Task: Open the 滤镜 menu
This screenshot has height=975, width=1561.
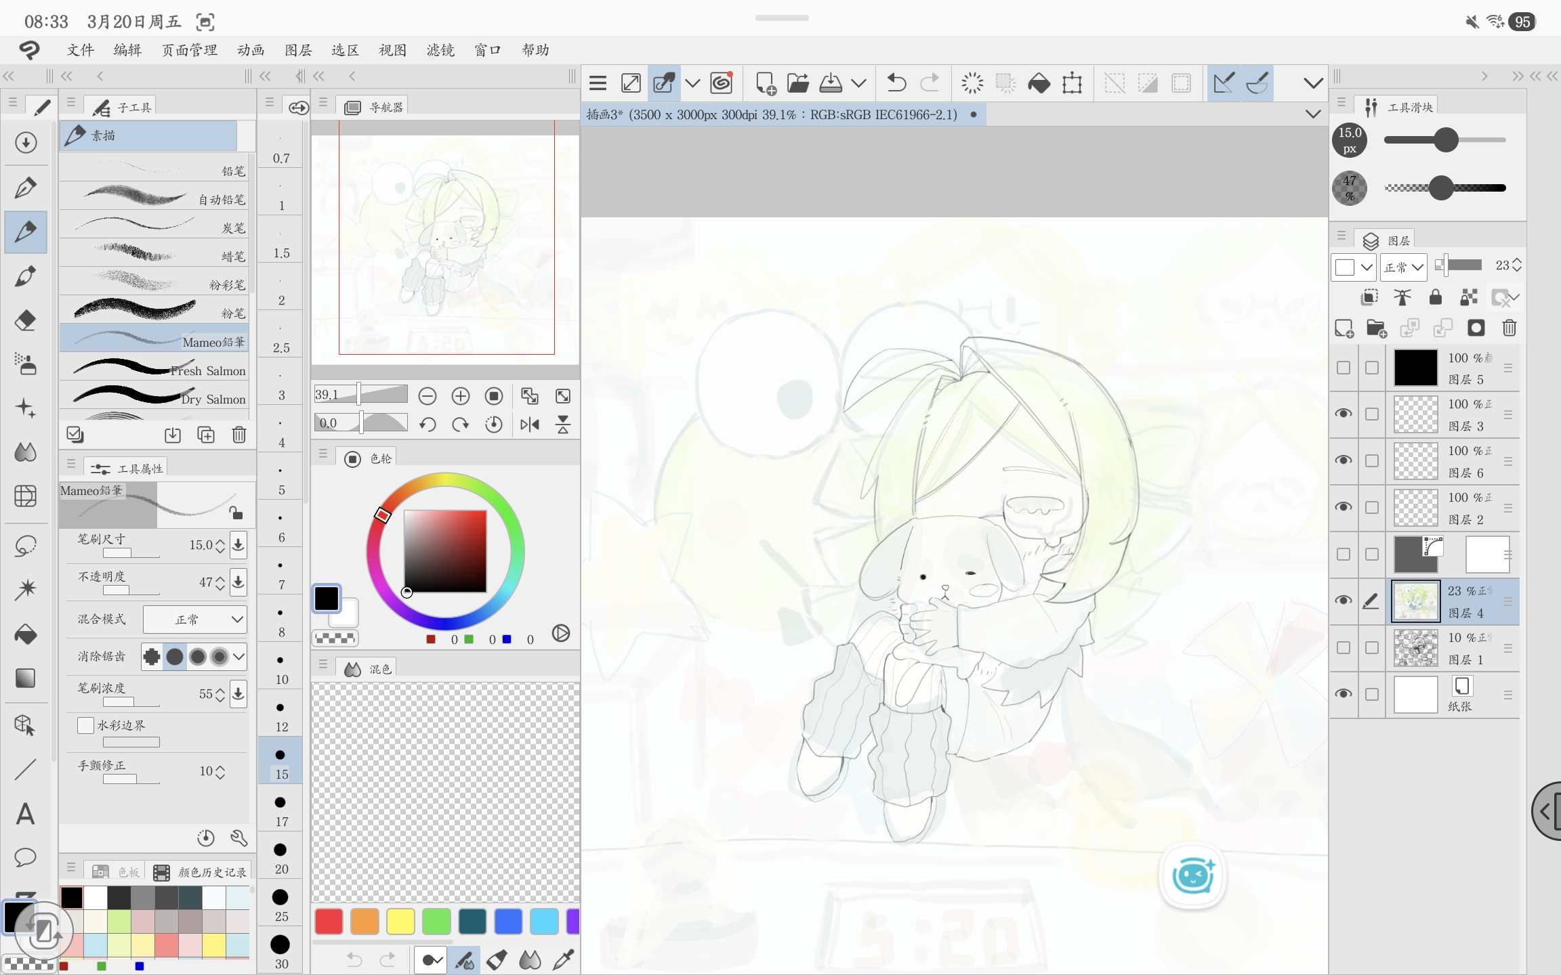Action: coord(440,50)
